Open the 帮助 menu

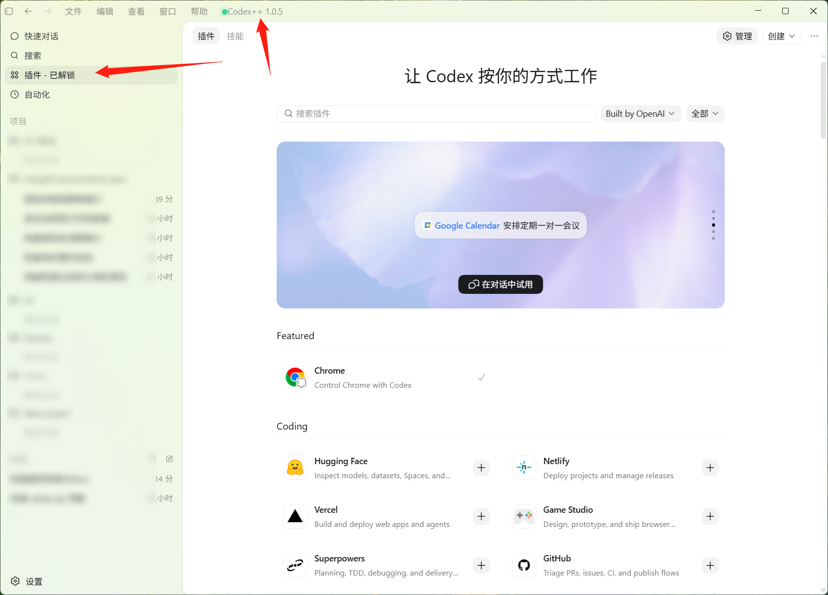(x=199, y=11)
